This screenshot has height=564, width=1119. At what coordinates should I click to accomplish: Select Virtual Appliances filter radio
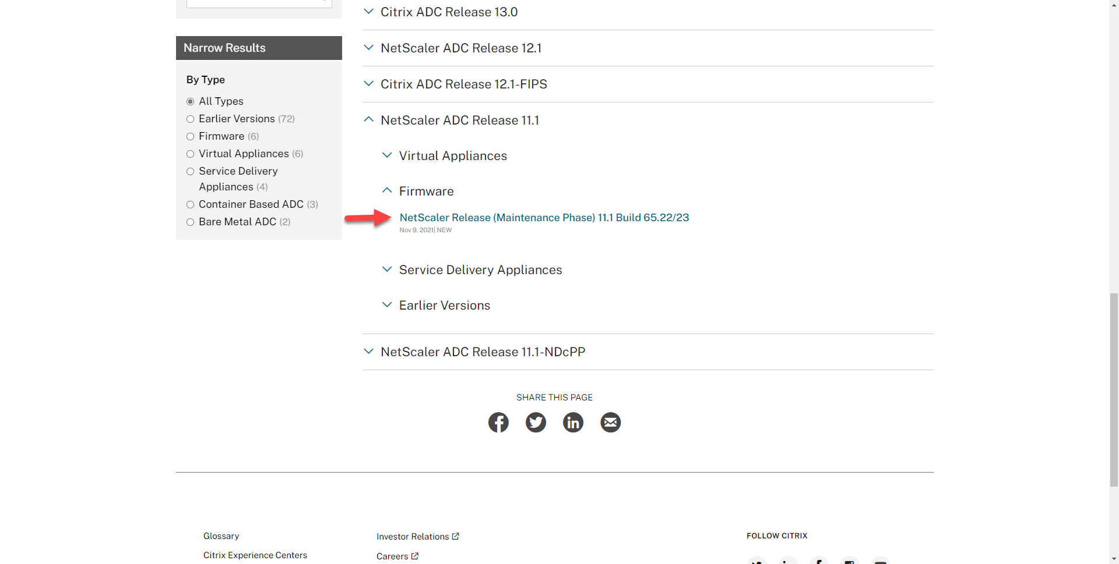pyautogui.click(x=190, y=154)
